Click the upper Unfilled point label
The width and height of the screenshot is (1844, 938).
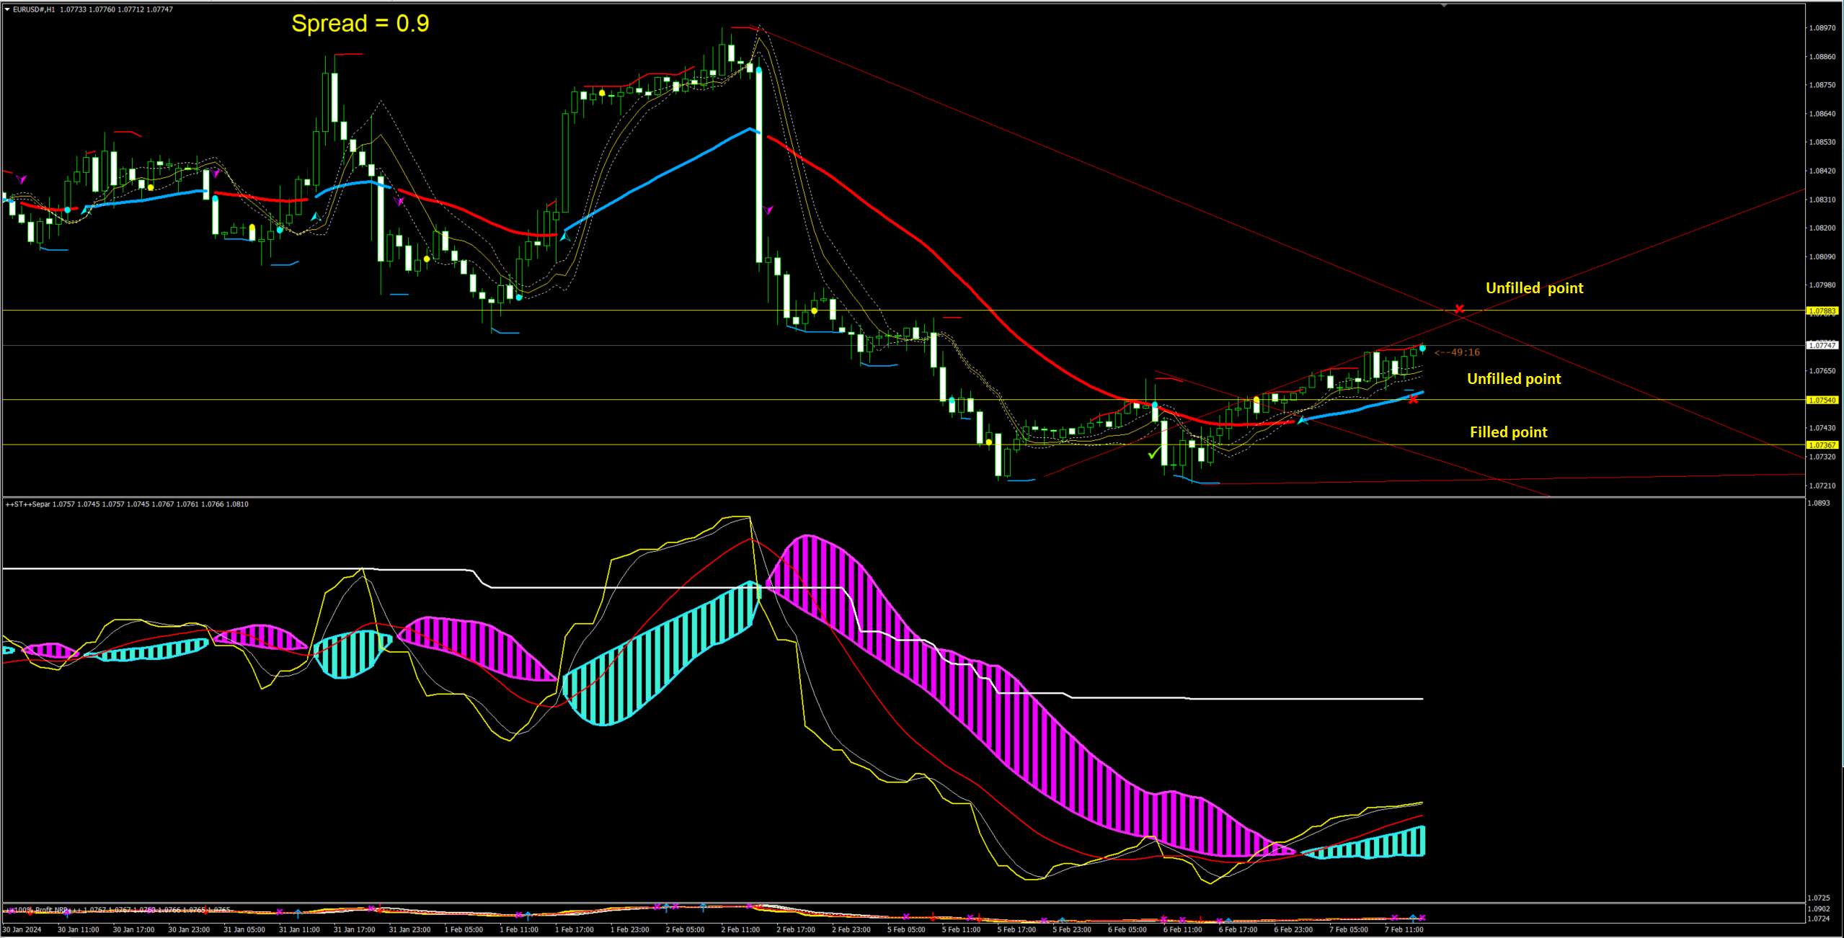tap(1534, 288)
